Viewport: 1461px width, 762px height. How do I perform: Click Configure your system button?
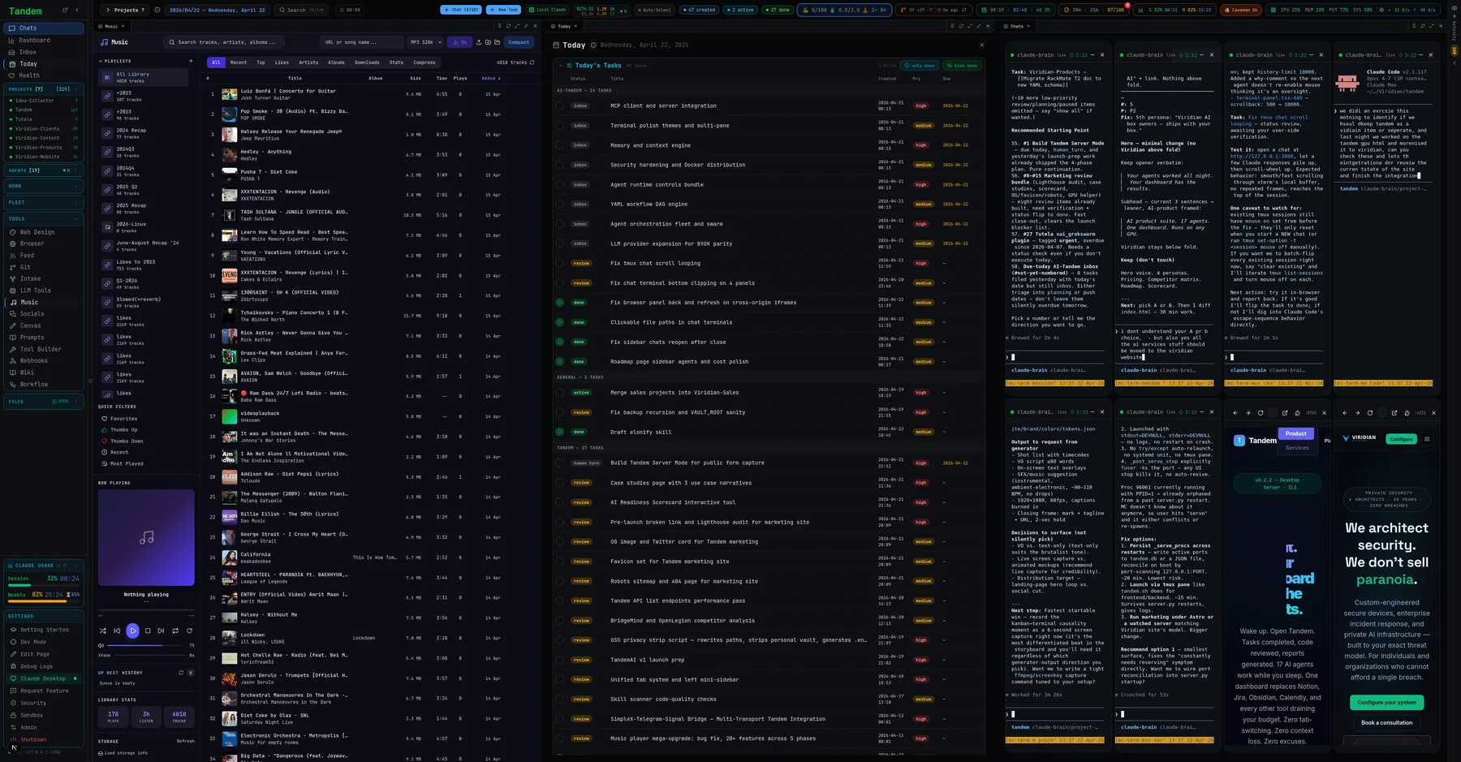pyautogui.click(x=1386, y=702)
